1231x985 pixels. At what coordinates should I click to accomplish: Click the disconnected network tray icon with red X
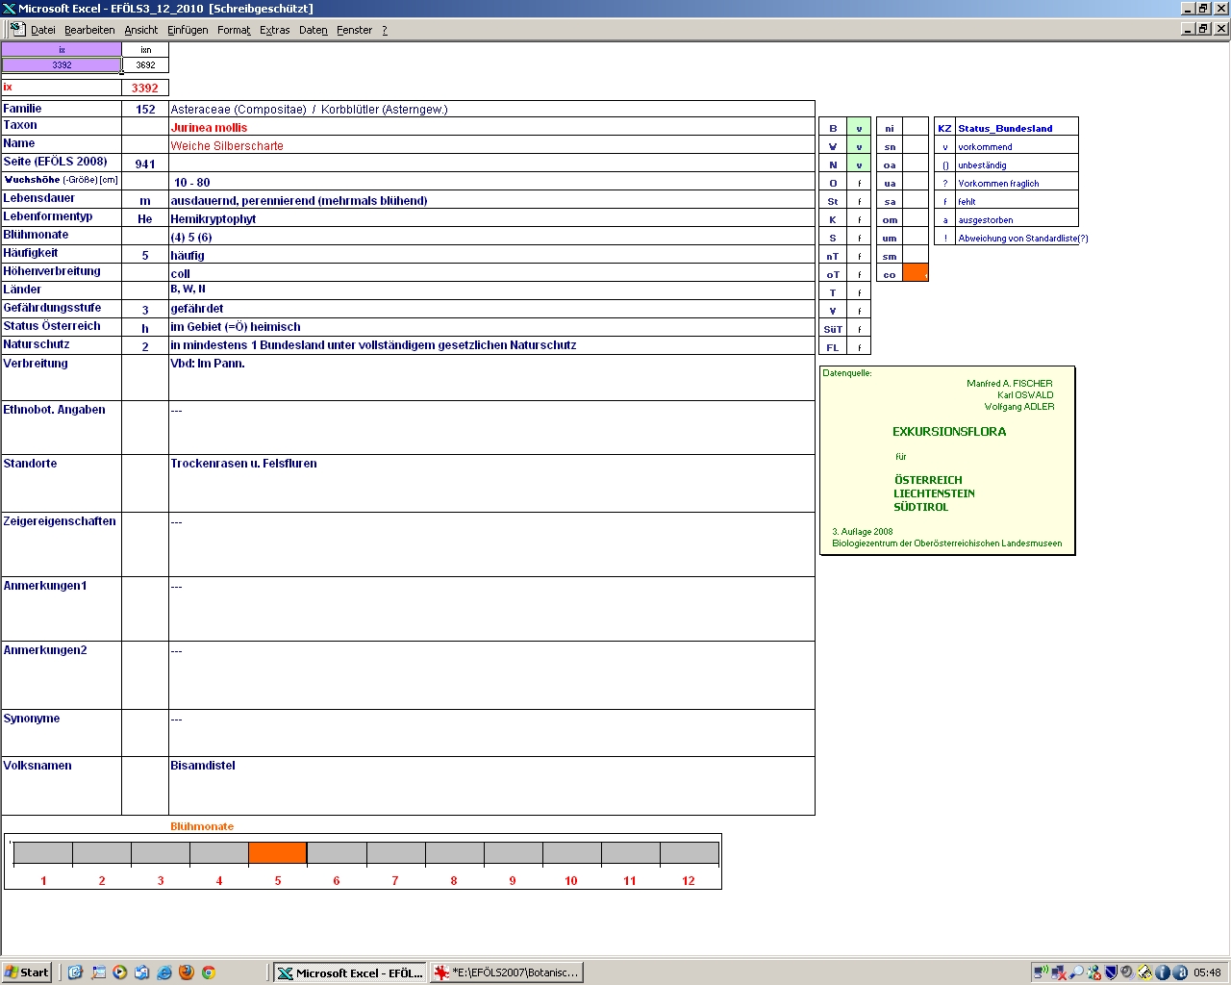click(1059, 972)
